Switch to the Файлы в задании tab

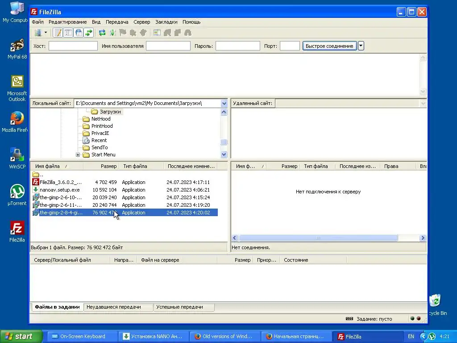[x=58, y=307]
